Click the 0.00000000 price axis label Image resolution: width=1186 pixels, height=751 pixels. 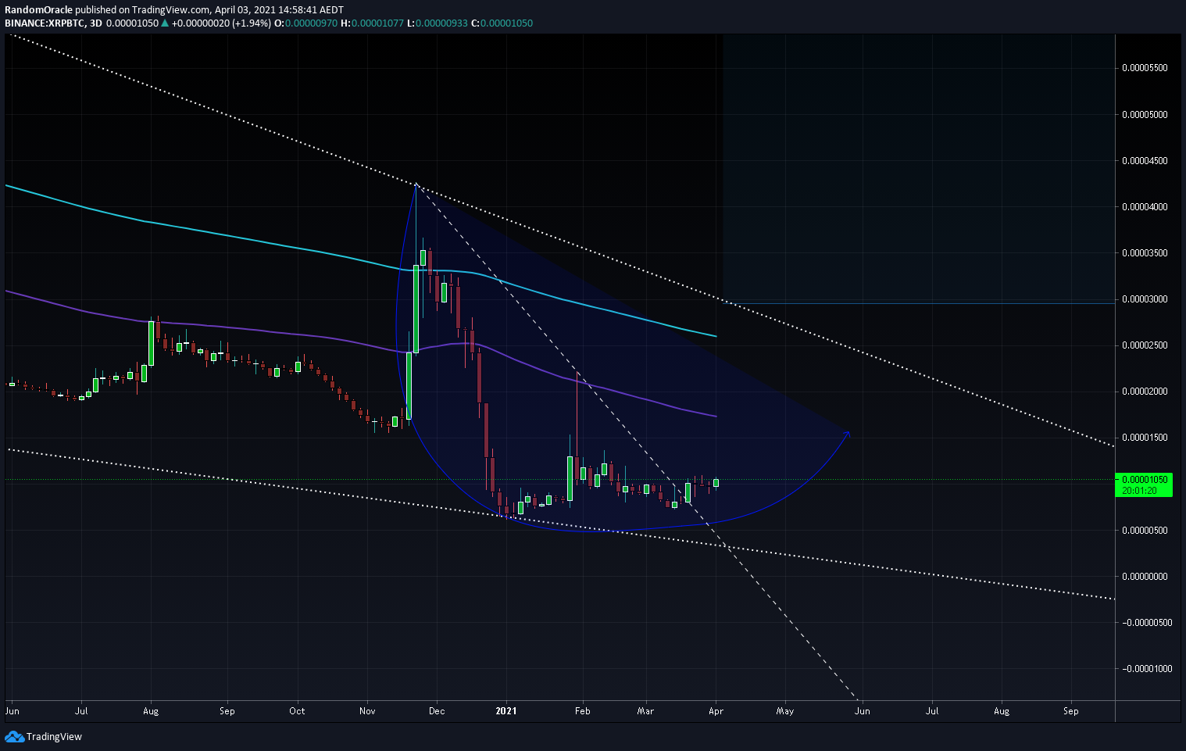(x=1145, y=576)
